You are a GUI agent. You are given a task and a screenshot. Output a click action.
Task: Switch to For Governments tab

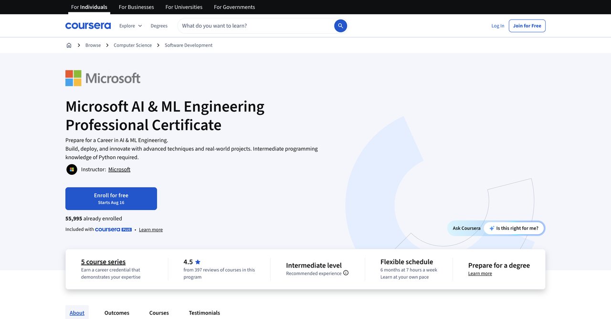point(234,7)
